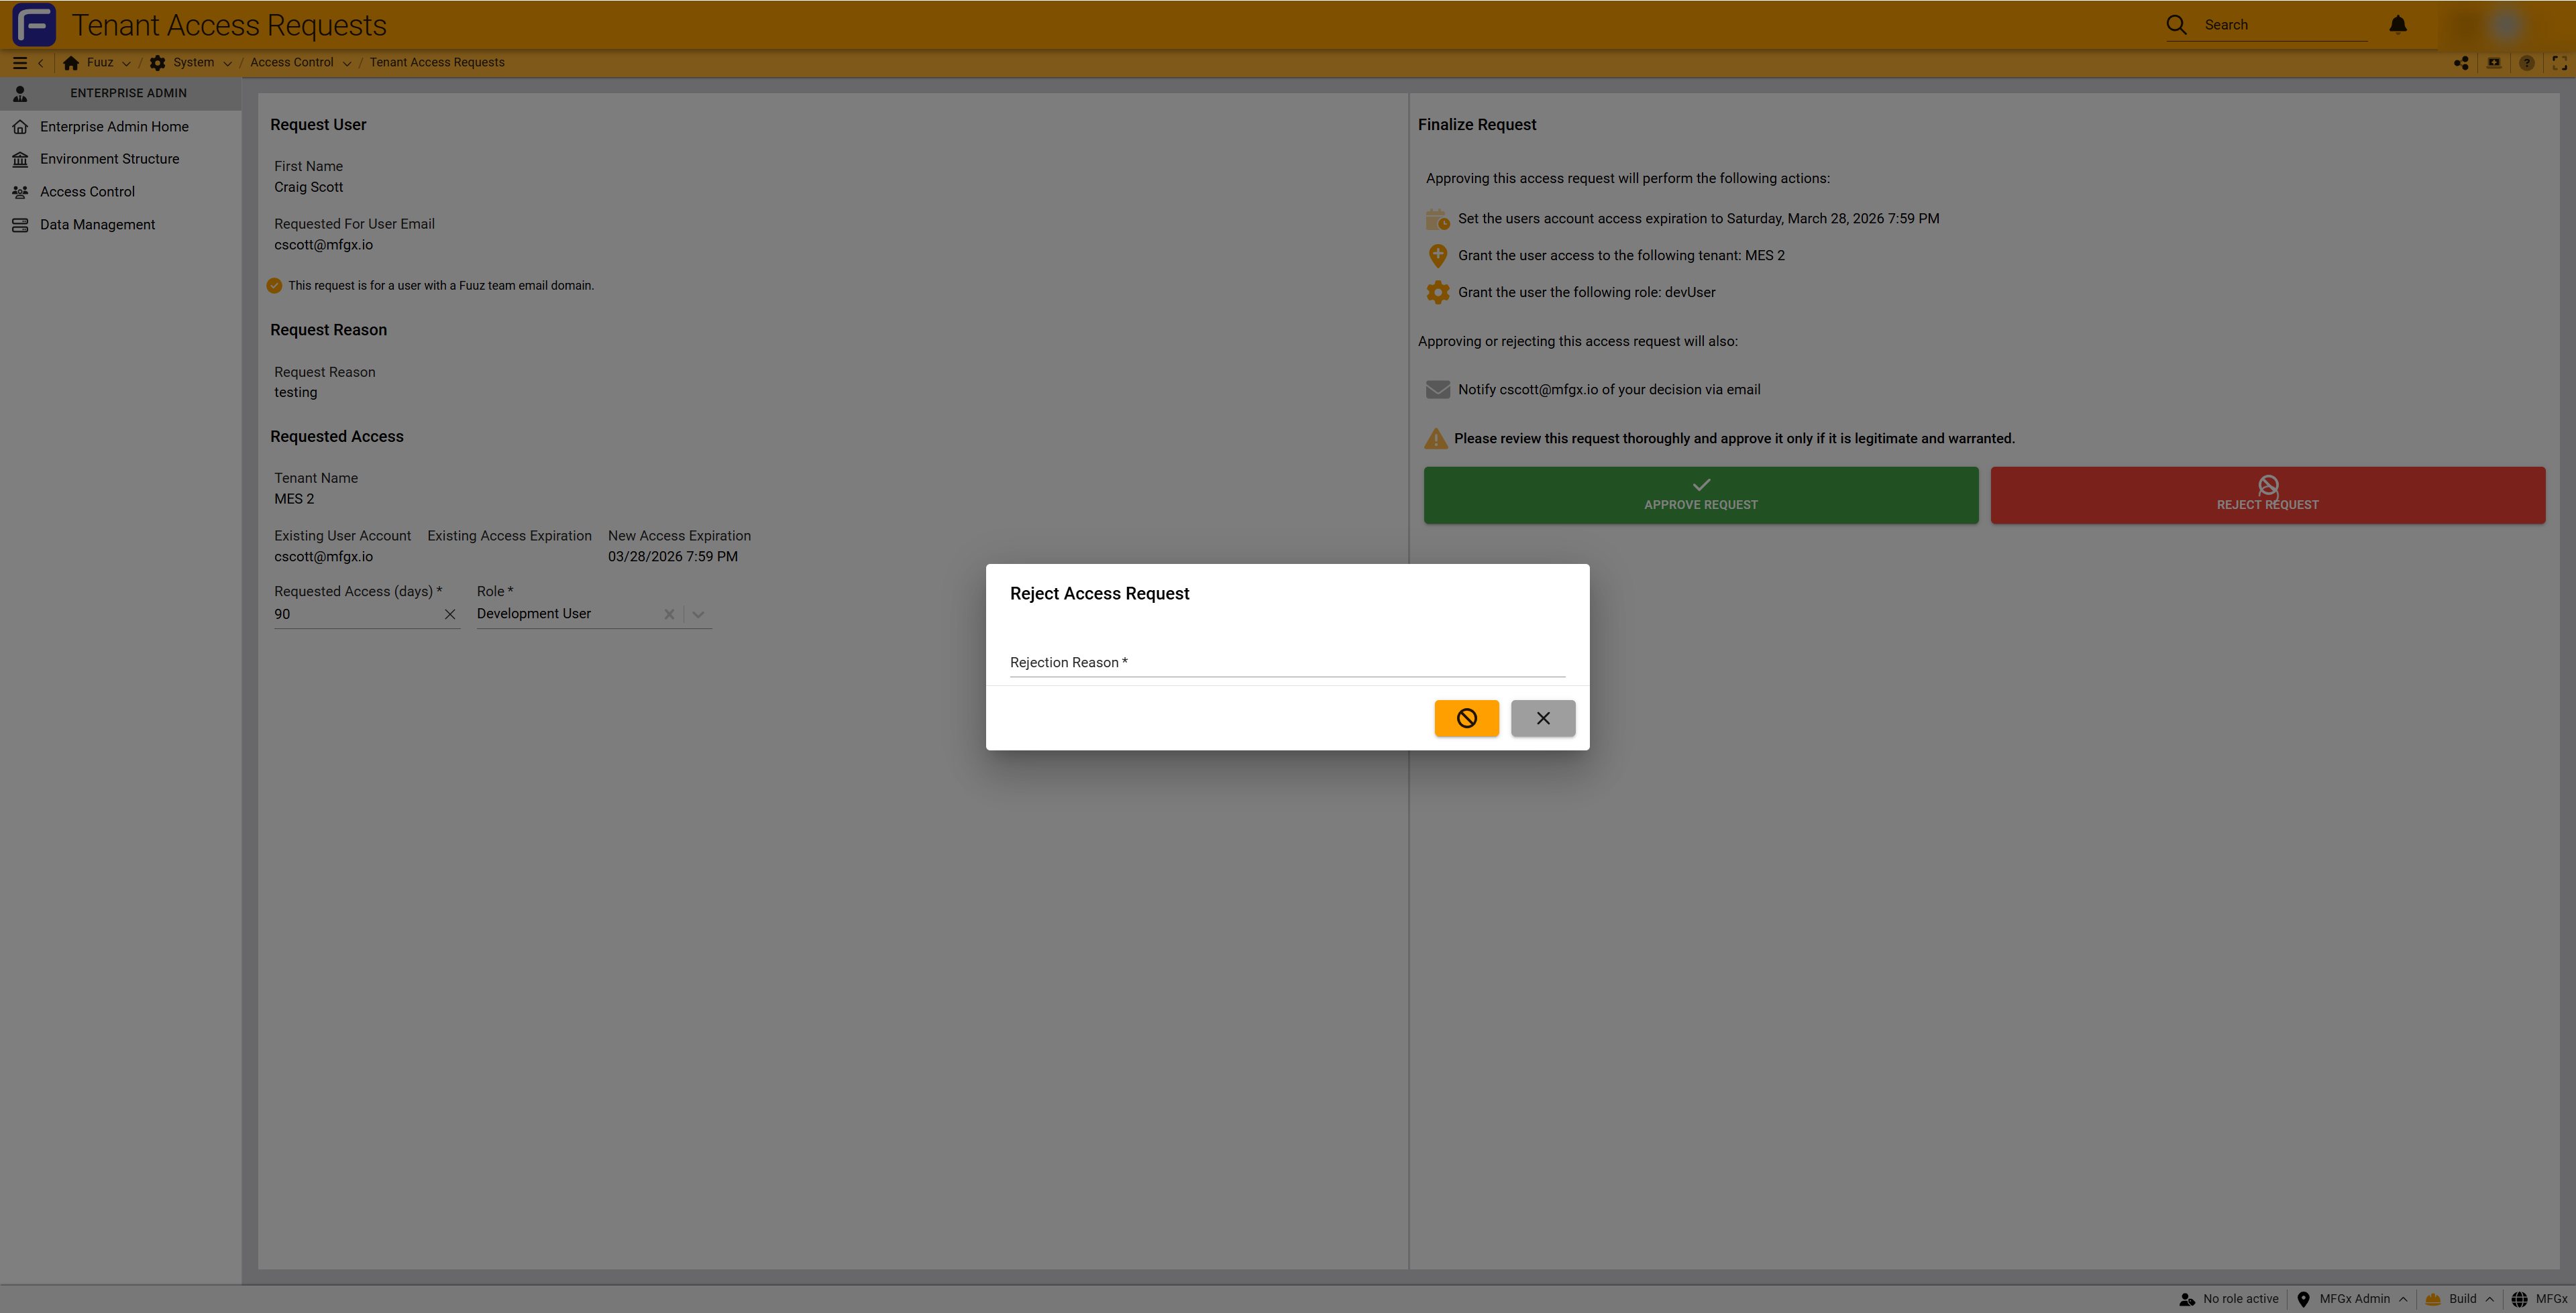
Task: Click the Rejection Reason input field
Action: [1287, 662]
